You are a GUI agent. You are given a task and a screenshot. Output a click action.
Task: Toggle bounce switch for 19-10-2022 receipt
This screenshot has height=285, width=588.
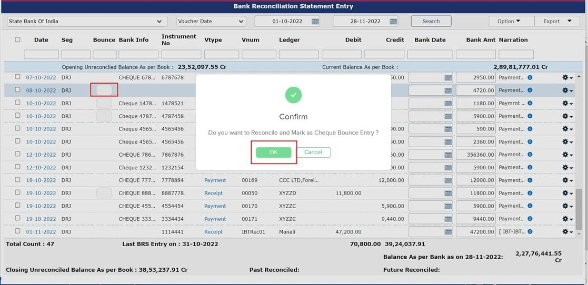tap(104, 193)
